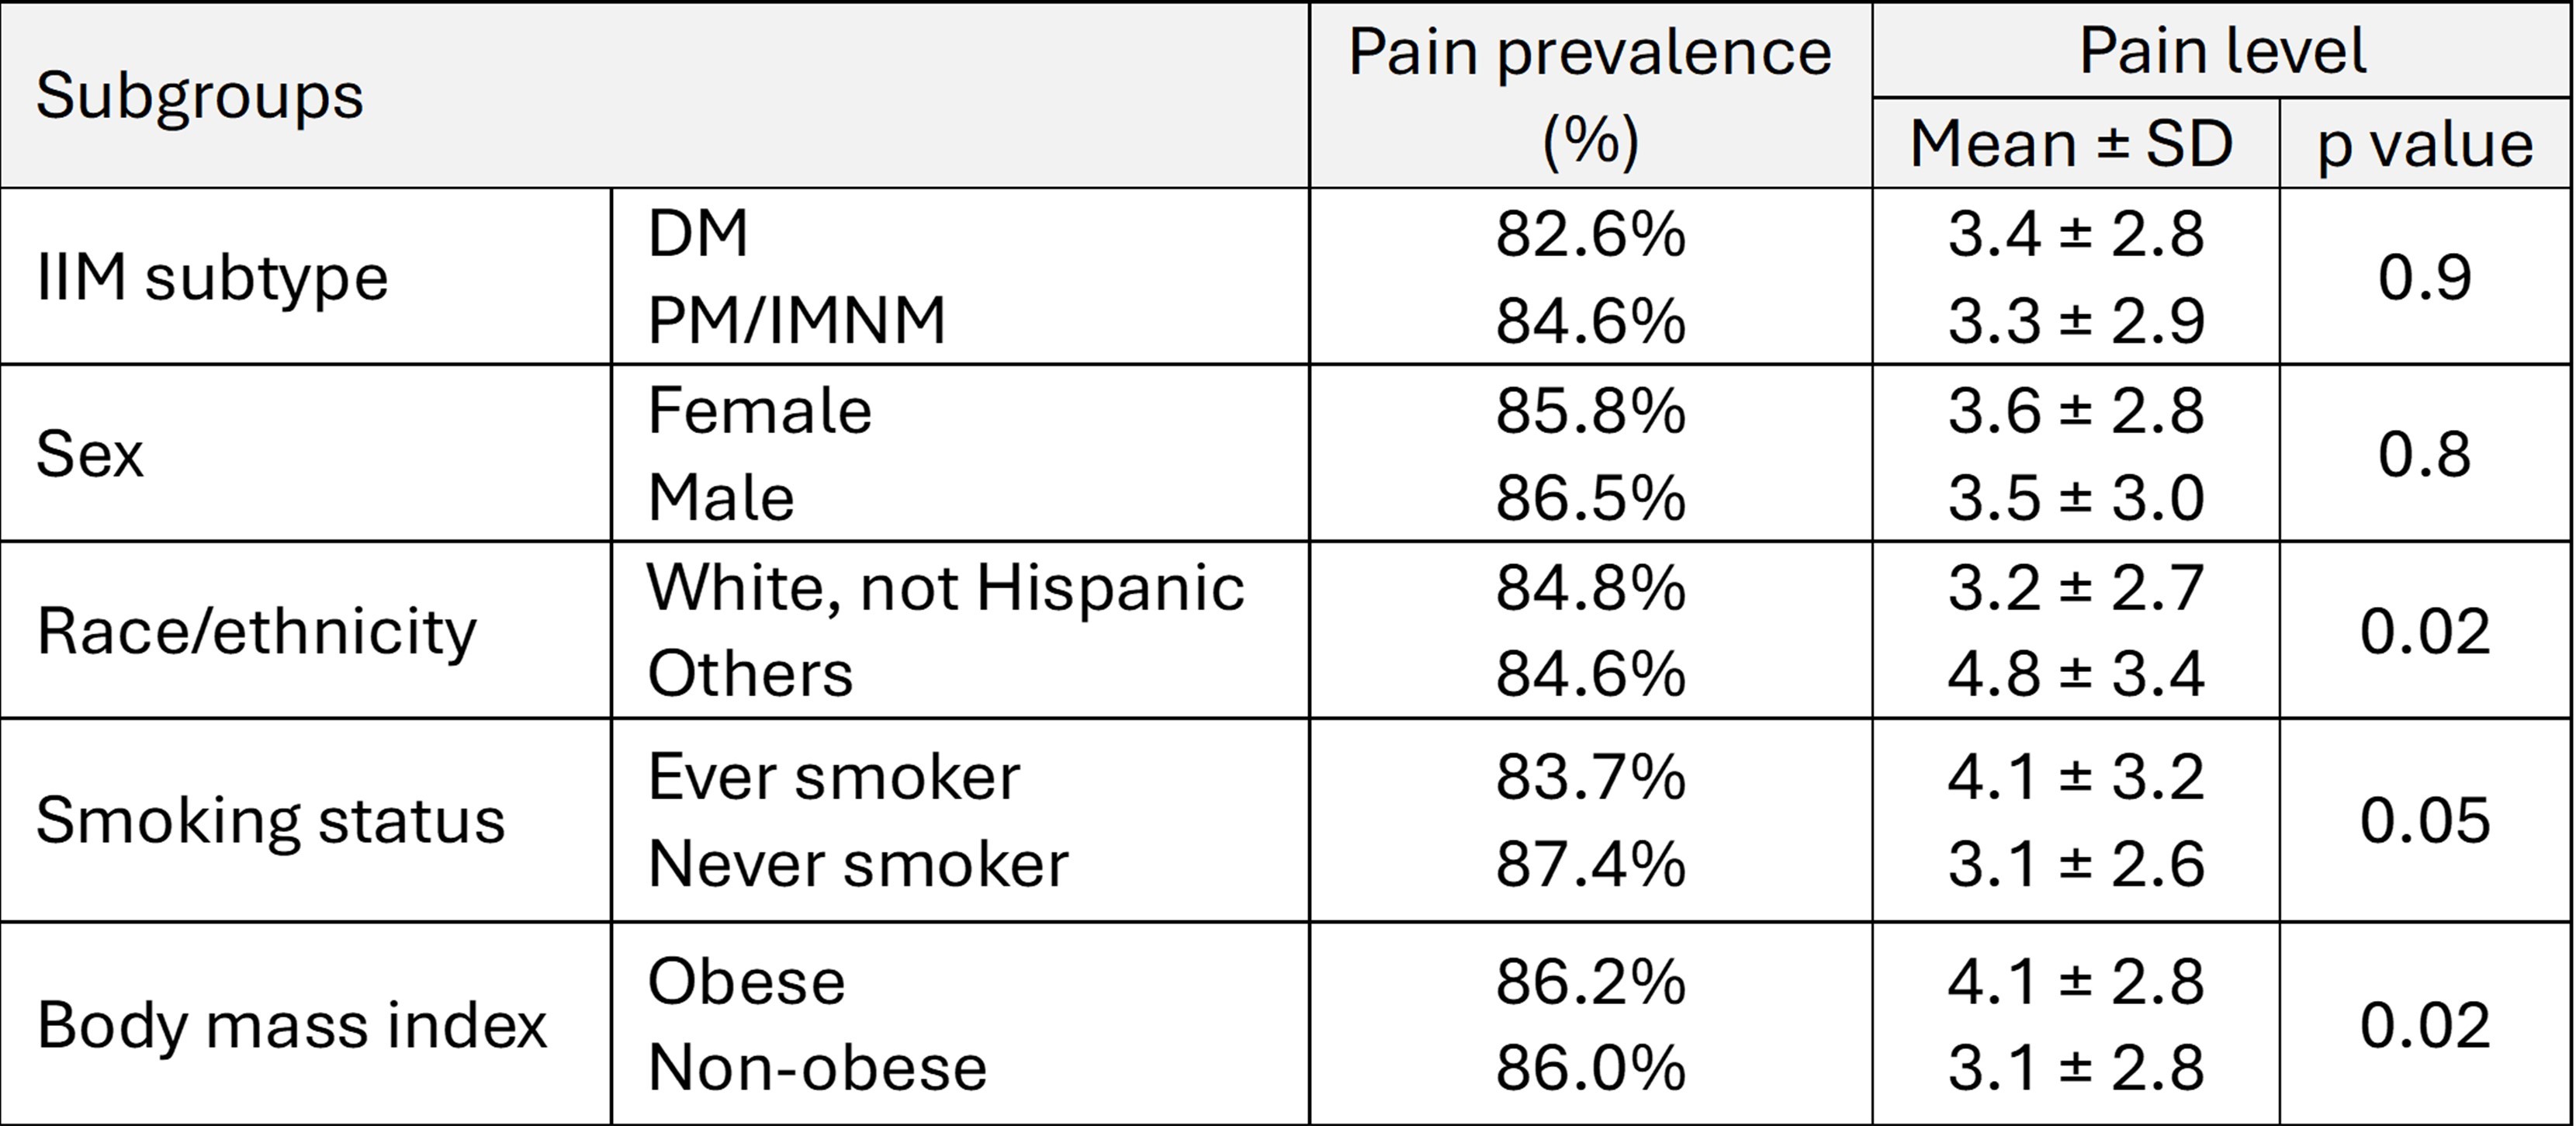
Task: Select the 0.9 p value cell
Action: click(x=2425, y=277)
